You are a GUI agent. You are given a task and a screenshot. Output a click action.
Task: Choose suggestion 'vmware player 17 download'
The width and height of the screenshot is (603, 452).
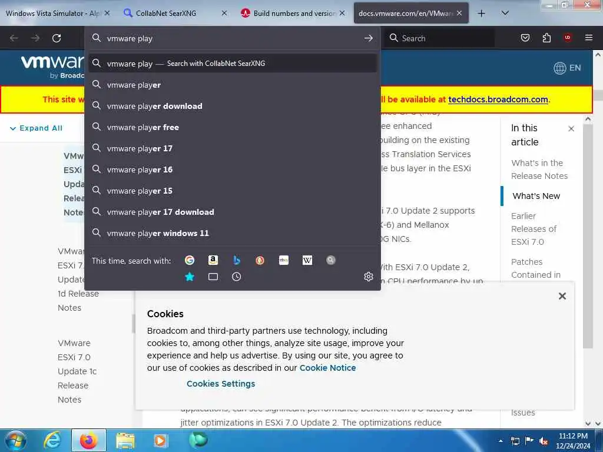tap(233, 212)
